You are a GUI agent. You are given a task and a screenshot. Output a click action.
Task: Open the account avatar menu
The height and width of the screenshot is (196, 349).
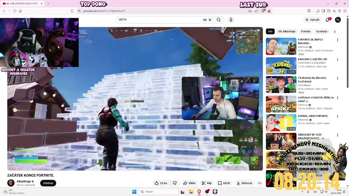[x=338, y=20]
